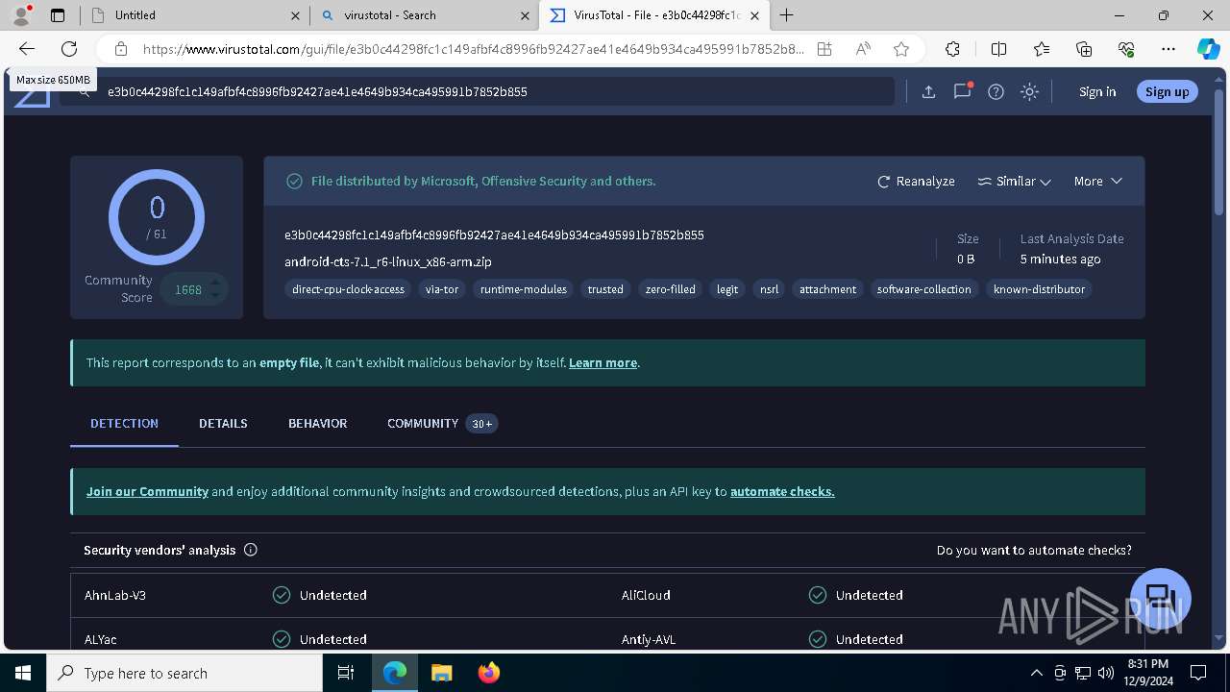Click the file hash text in header
The width and height of the screenshot is (1230, 692).
pos(494,235)
